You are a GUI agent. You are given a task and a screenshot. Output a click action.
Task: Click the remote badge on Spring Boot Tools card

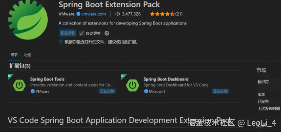pyautogui.click(x=10, y=76)
